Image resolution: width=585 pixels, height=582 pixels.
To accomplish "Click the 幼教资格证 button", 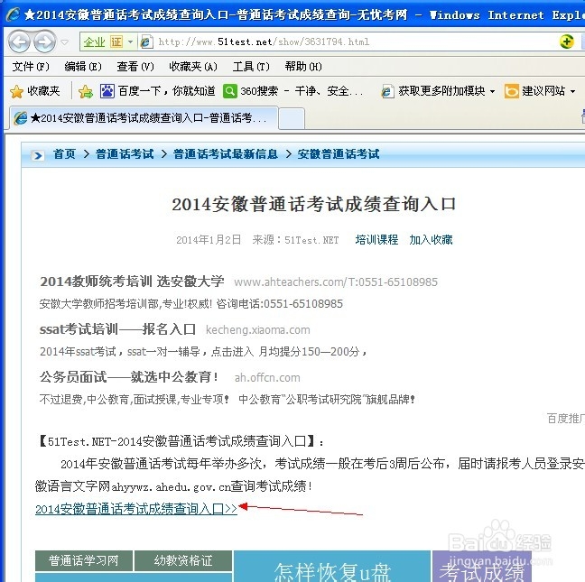I will click(x=183, y=560).
